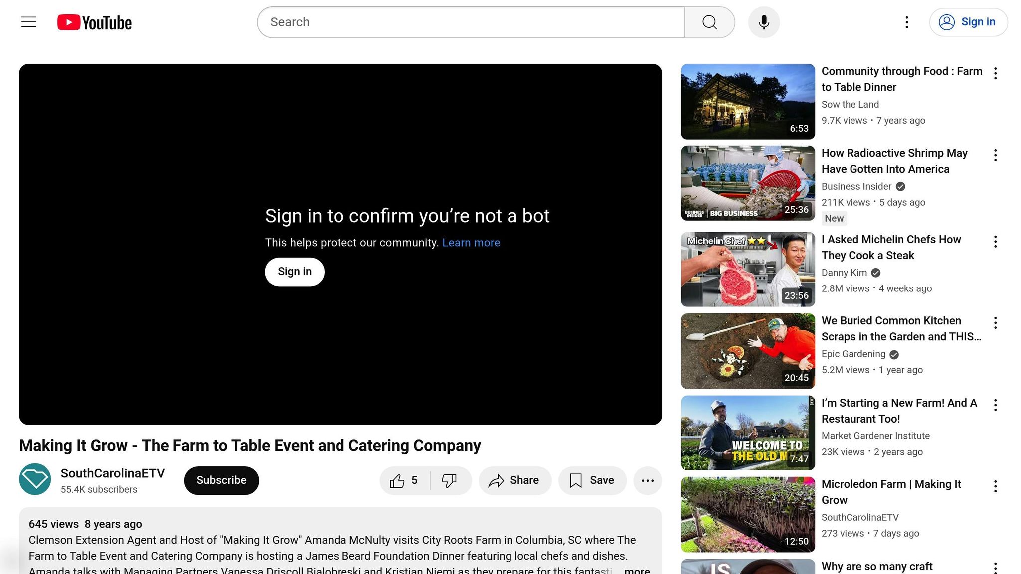Play Community through Food thumbnail
1021x574 pixels.
point(748,101)
